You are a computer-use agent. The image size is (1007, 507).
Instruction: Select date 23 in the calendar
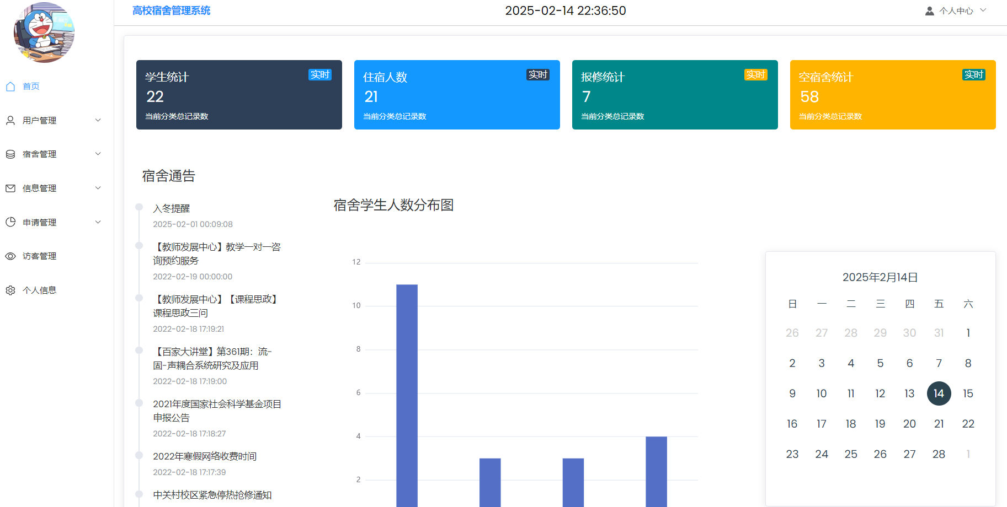(792, 454)
